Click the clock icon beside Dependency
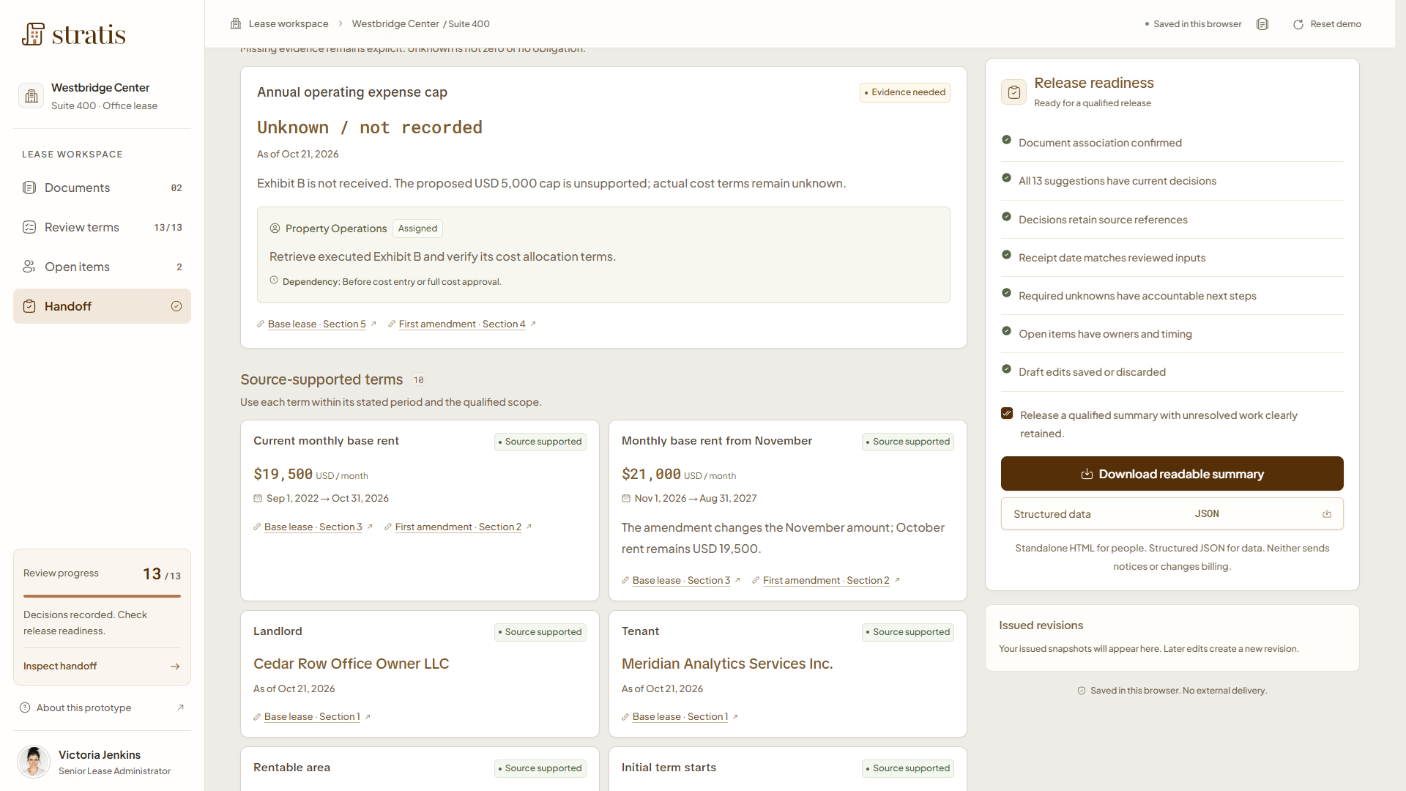1406x791 pixels. pyautogui.click(x=274, y=281)
